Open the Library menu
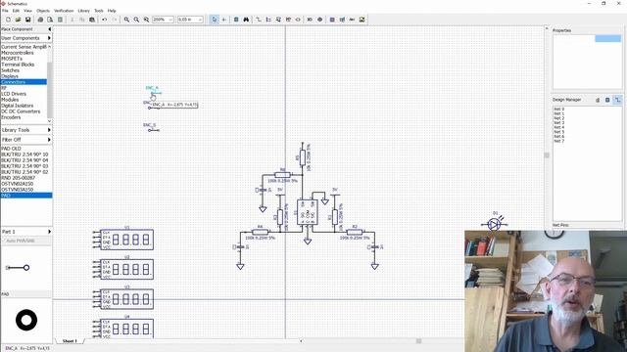Viewport: 627px width, 352px height. (x=84, y=11)
